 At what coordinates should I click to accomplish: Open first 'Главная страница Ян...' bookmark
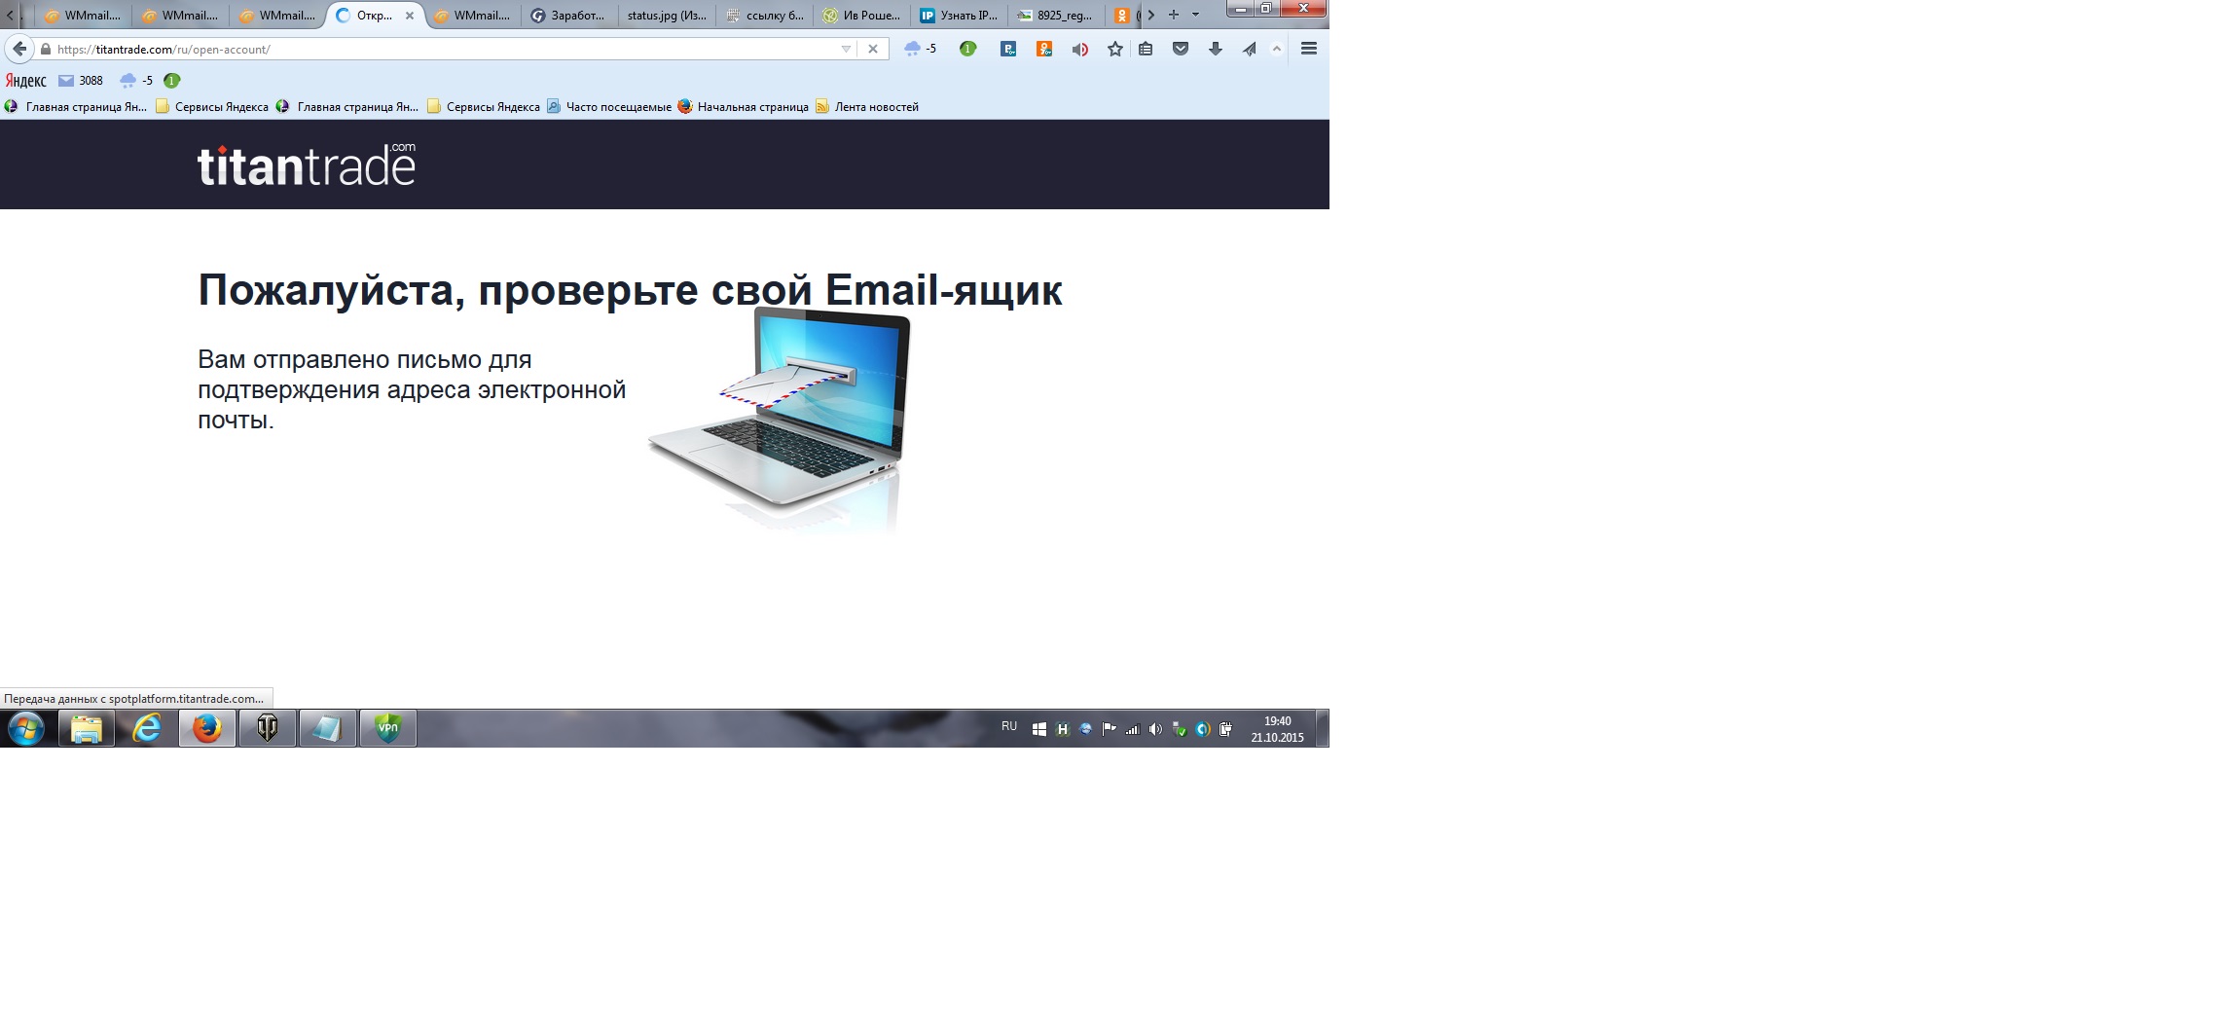tap(76, 107)
